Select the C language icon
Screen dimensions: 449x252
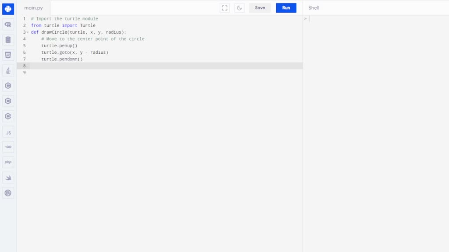[8, 86]
